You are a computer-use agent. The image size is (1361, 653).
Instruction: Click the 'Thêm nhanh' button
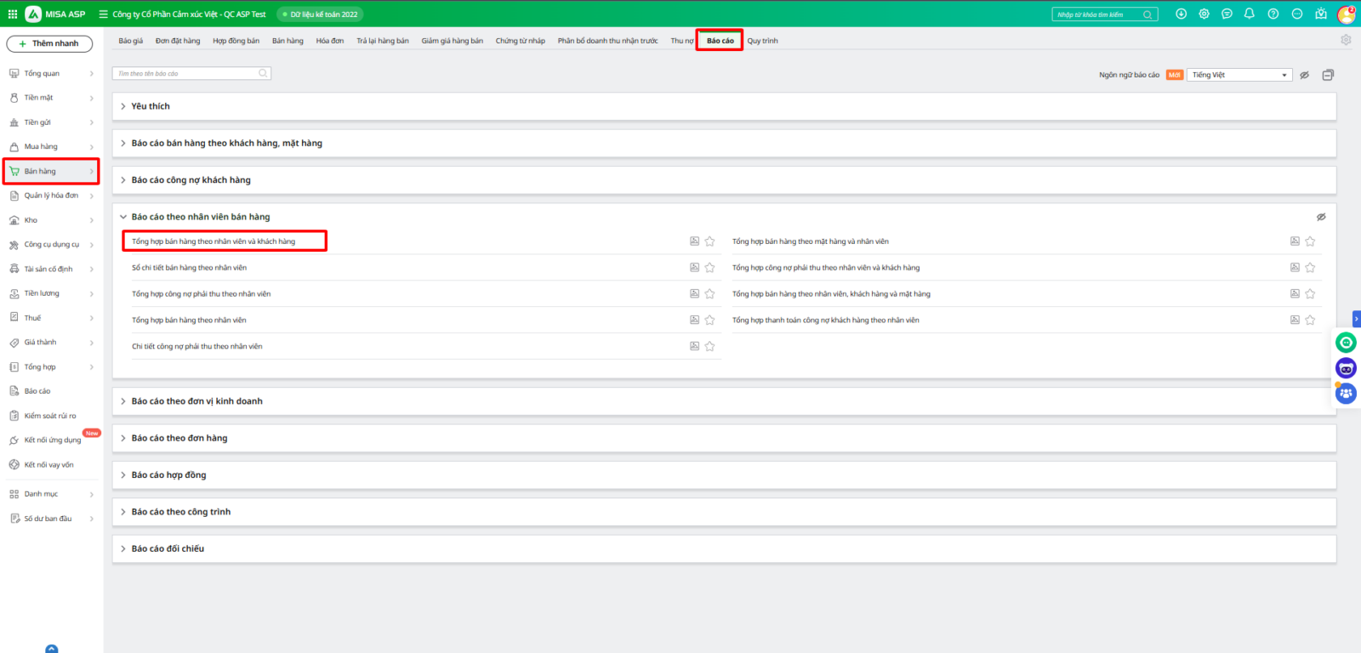pyautogui.click(x=49, y=43)
